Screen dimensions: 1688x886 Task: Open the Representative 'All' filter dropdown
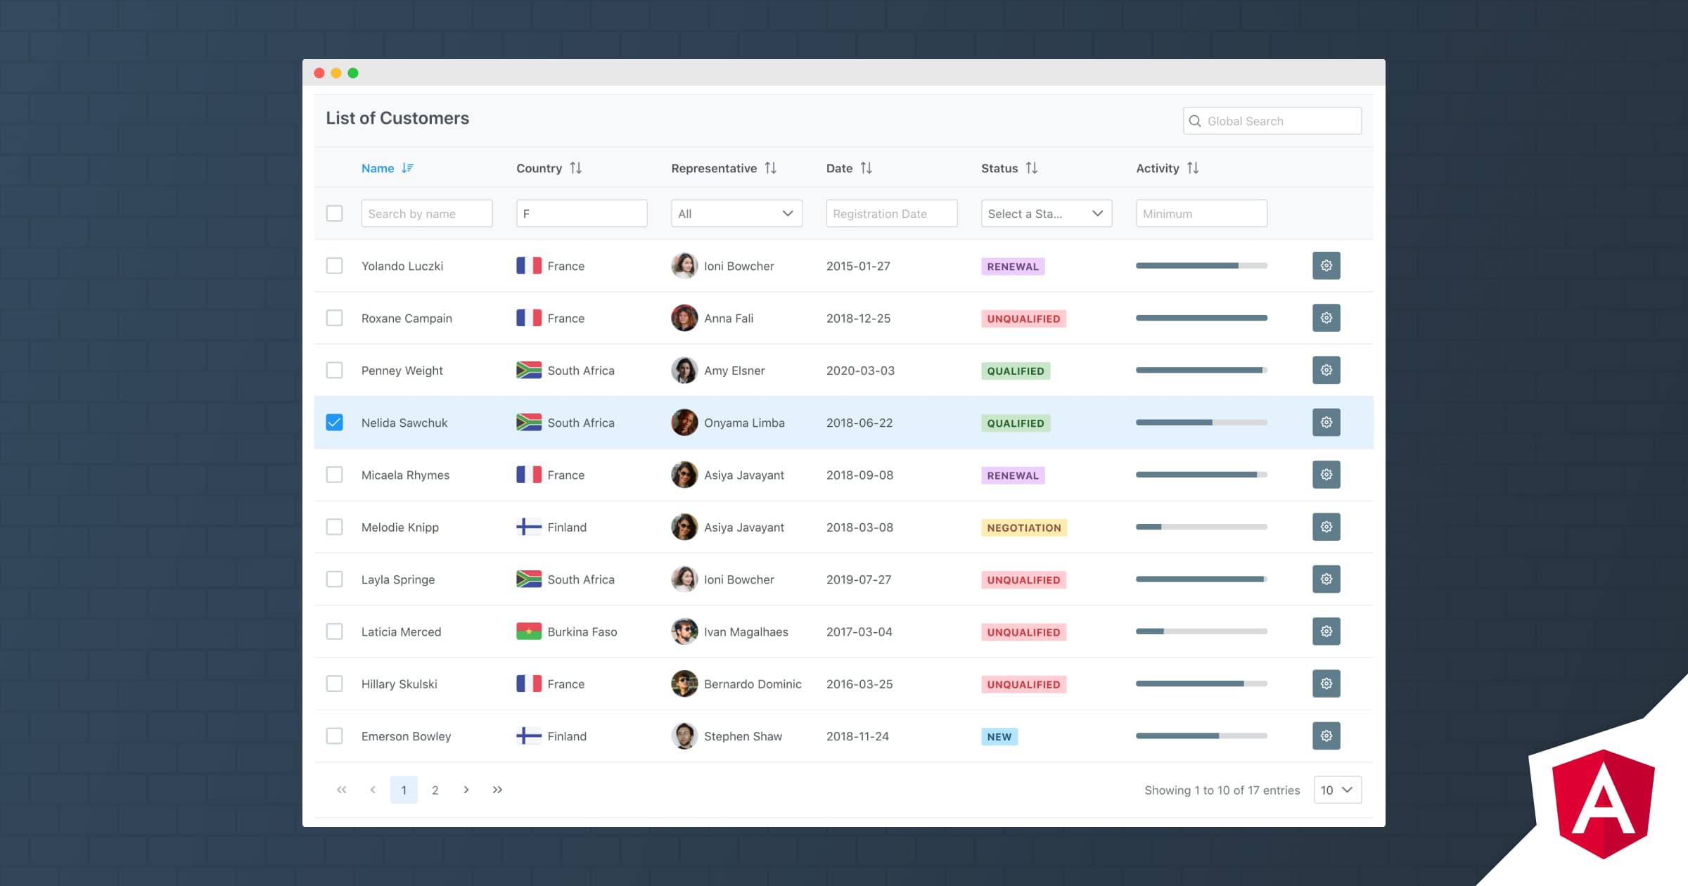pos(736,213)
